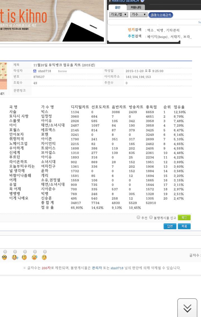
Task: Open the 가요/팝 genre dropdown
Action: (119, 15)
